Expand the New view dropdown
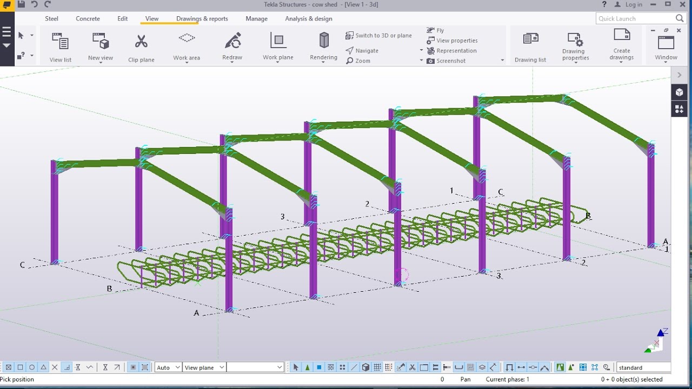Screen dimensions: 692x389 [101, 62]
